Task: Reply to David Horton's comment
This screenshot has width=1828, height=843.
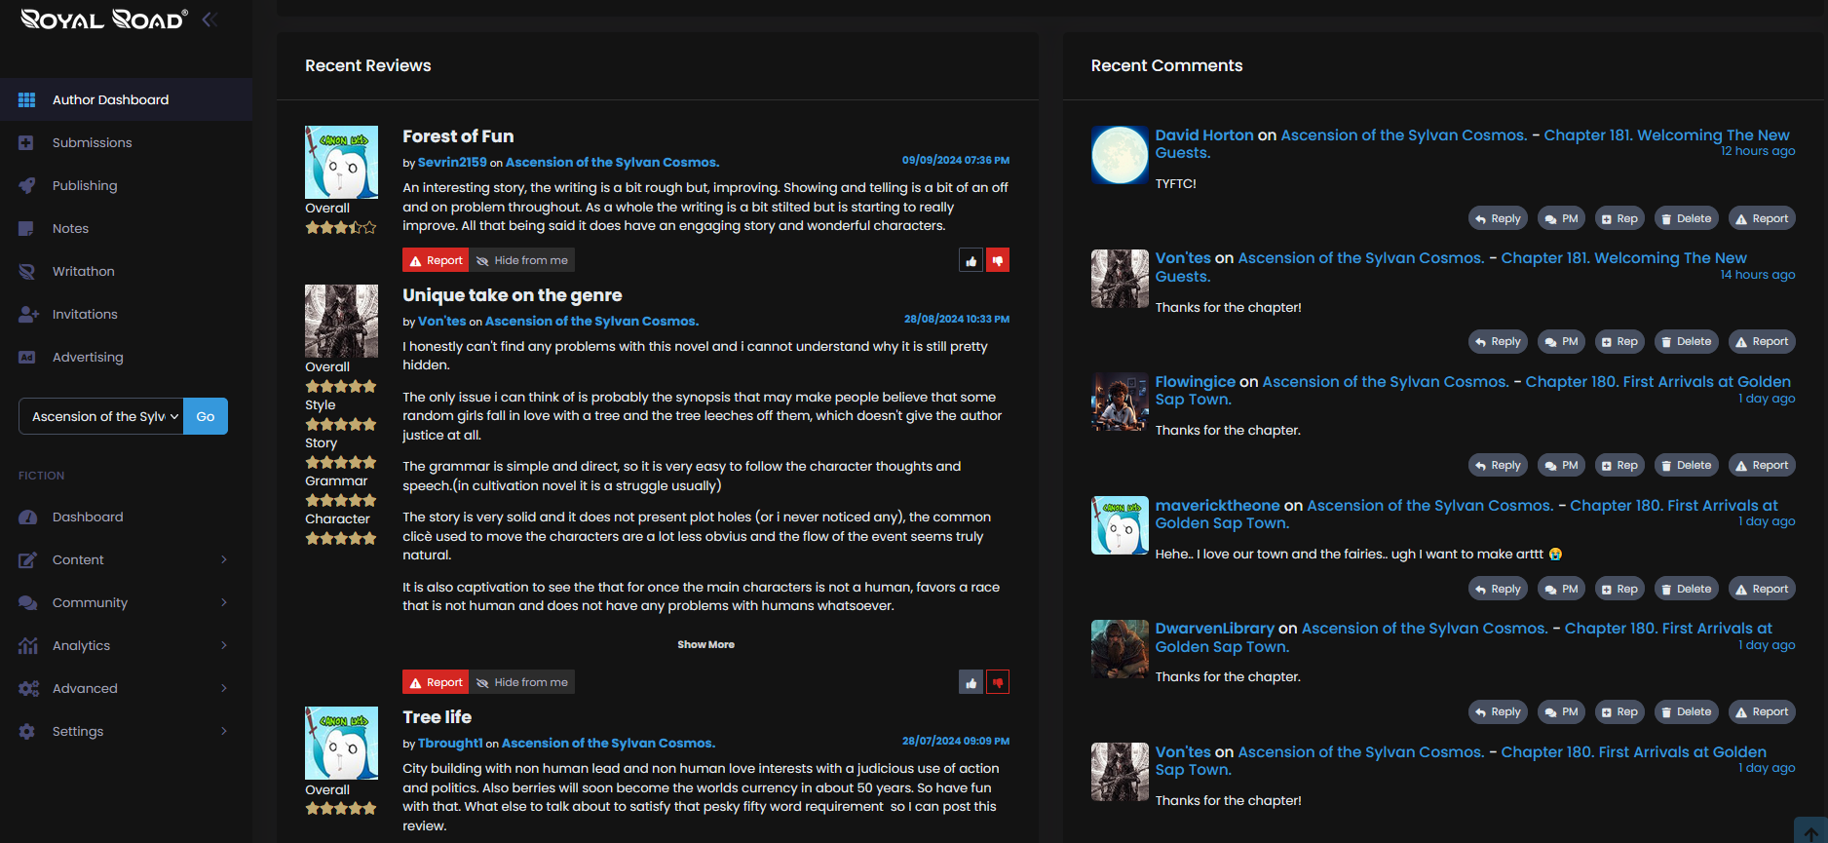Action: coord(1498,218)
